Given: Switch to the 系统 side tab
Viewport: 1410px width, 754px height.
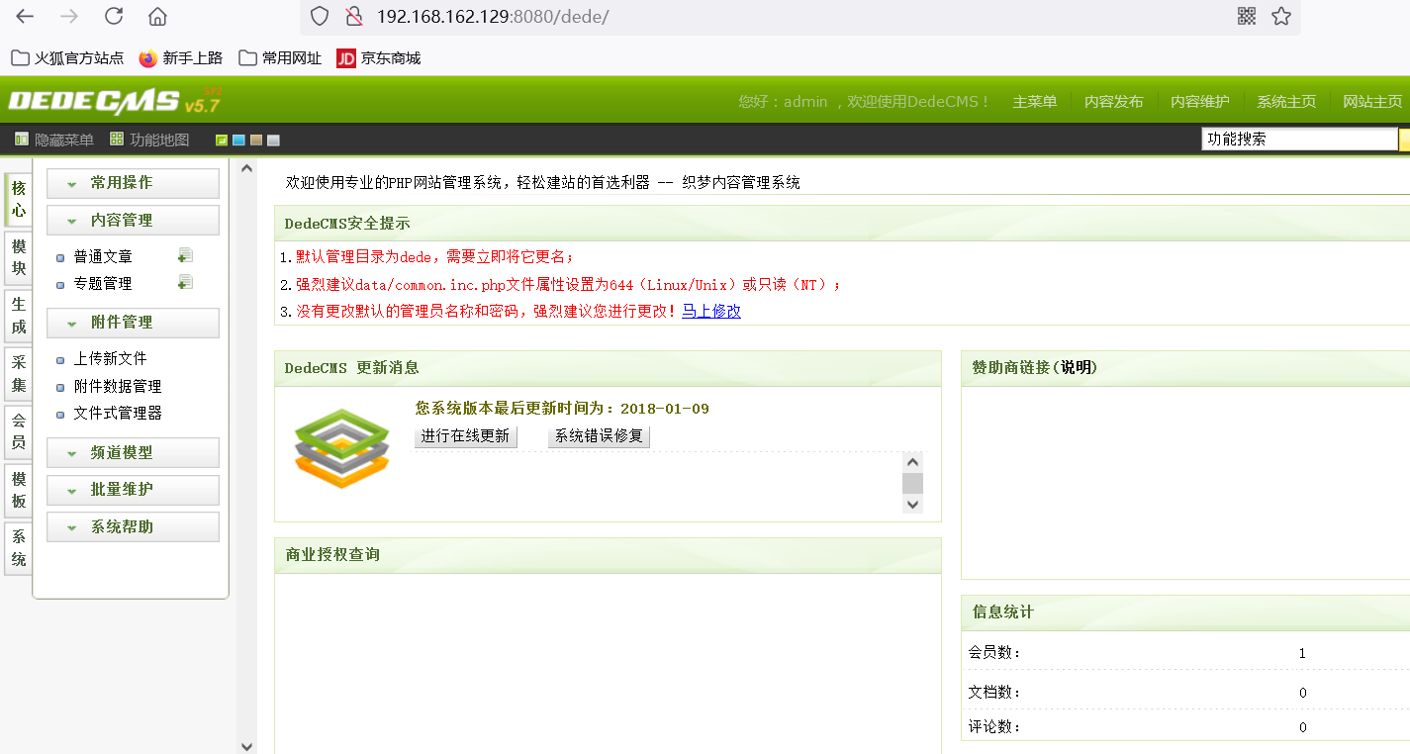Looking at the screenshot, I should (x=19, y=549).
